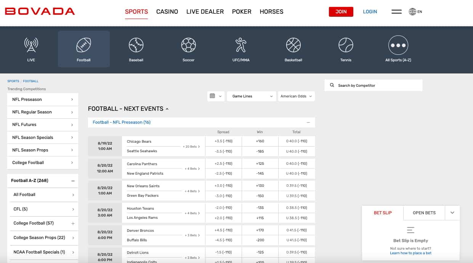473x263 pixels.
Task: Bet Buffalo Bills spread -4.5
Action: pos(223,240)
